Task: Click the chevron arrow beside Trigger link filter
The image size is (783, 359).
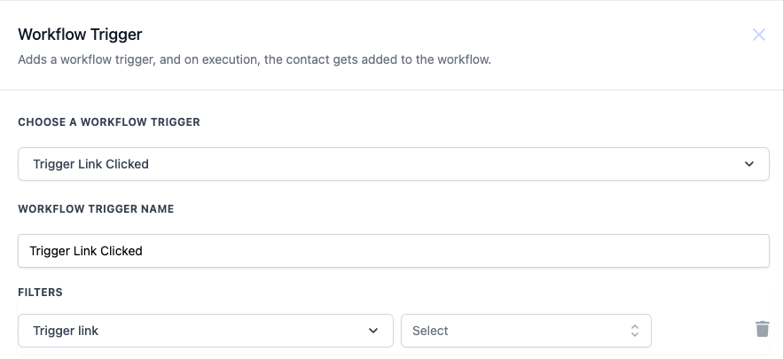Action: 373,331
